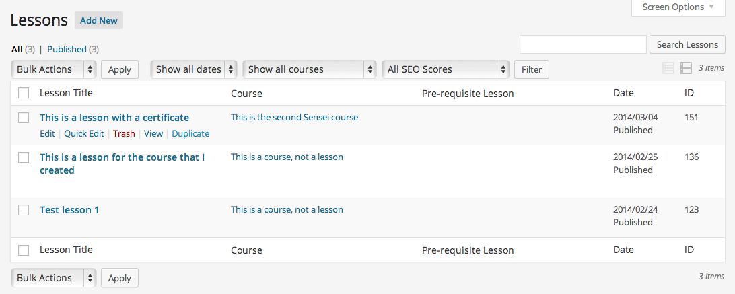Show Published lessons filter
The height and width of the screenshot is (294, 735).
pos(67,49)
